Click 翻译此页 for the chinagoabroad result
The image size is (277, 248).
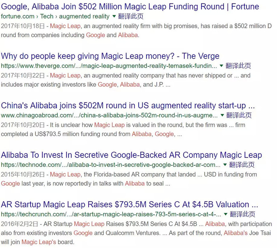click(239, 115)
